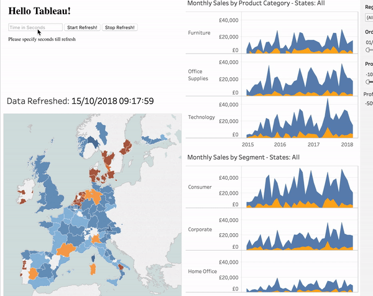Click the Technology row £40,000 axis label
The height and width of the screenshot is (296, 373).
(x=228, y=104)
